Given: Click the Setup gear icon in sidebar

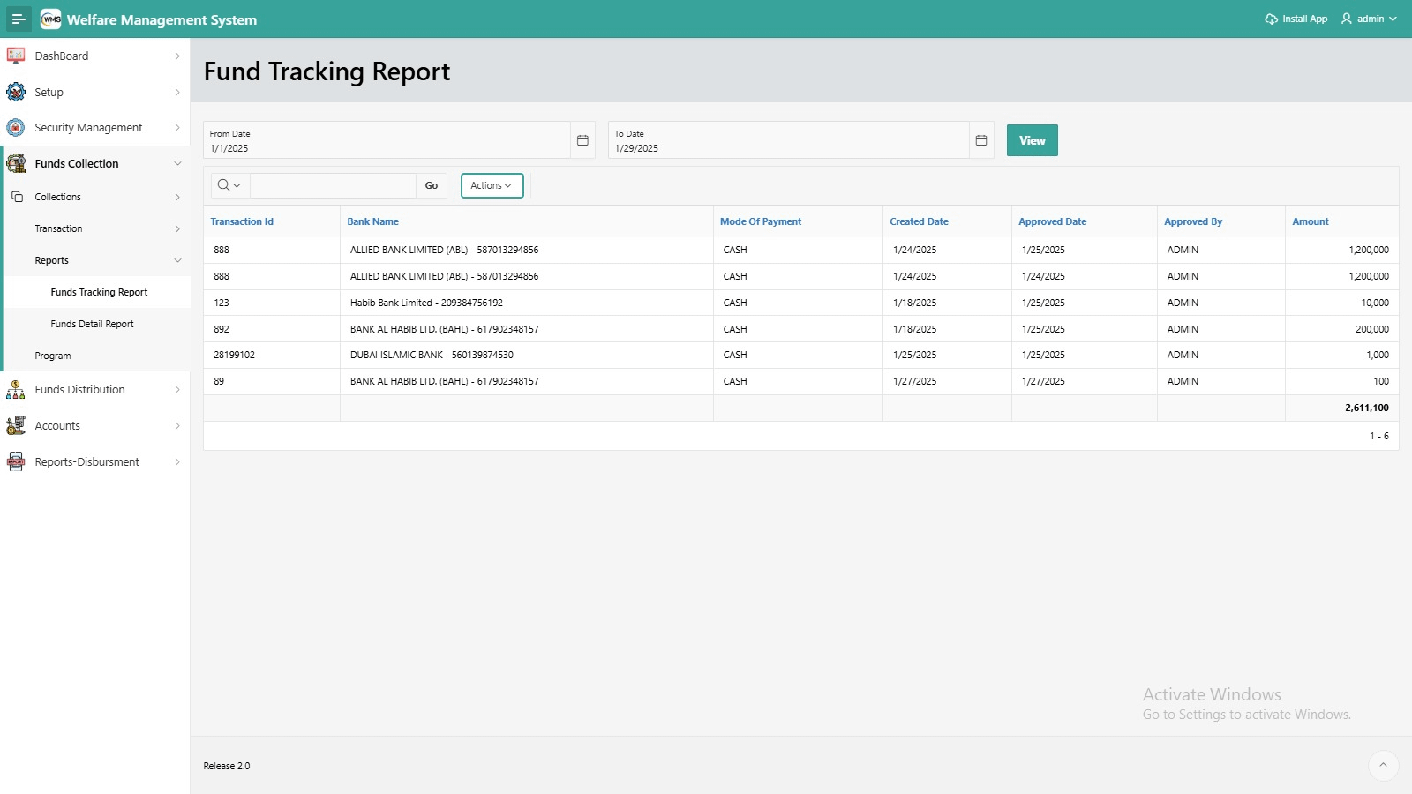Looking at the screenshot, I should (x=16, y=92).
